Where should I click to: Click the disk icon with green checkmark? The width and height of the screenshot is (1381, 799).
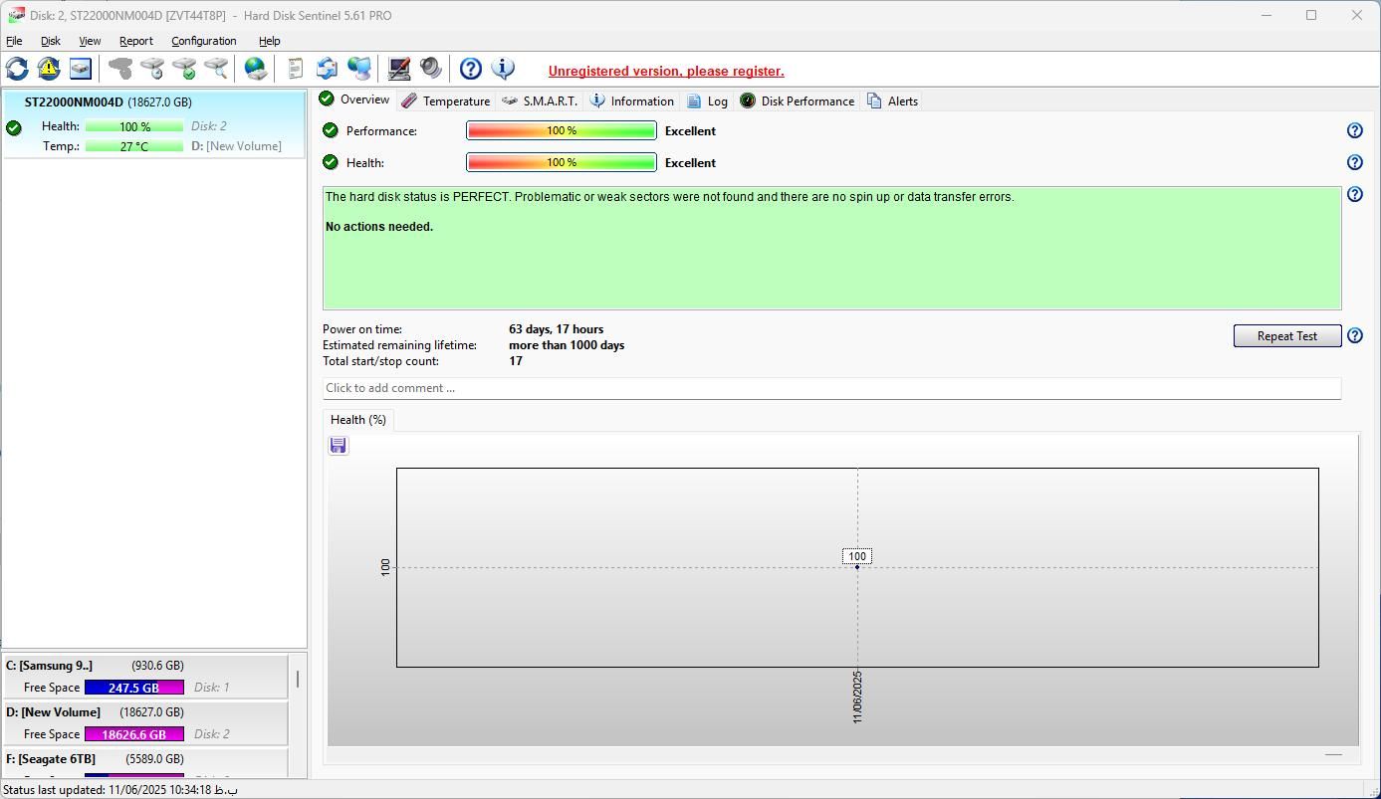point(184,69)
